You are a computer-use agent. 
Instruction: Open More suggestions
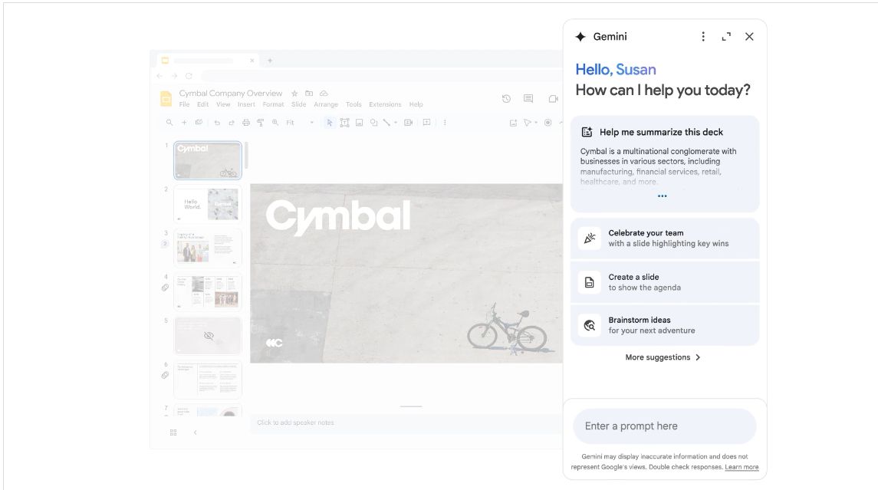pos(663,357)
